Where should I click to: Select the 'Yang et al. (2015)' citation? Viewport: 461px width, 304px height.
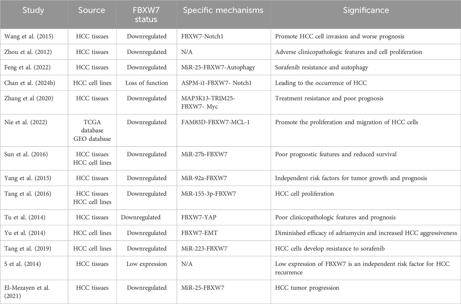[28, 178]
